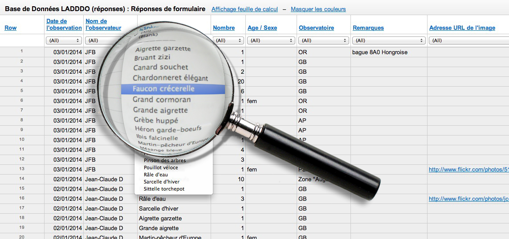Choose Sittelle torchepot from the dropdown list

(x=164, y=189)
